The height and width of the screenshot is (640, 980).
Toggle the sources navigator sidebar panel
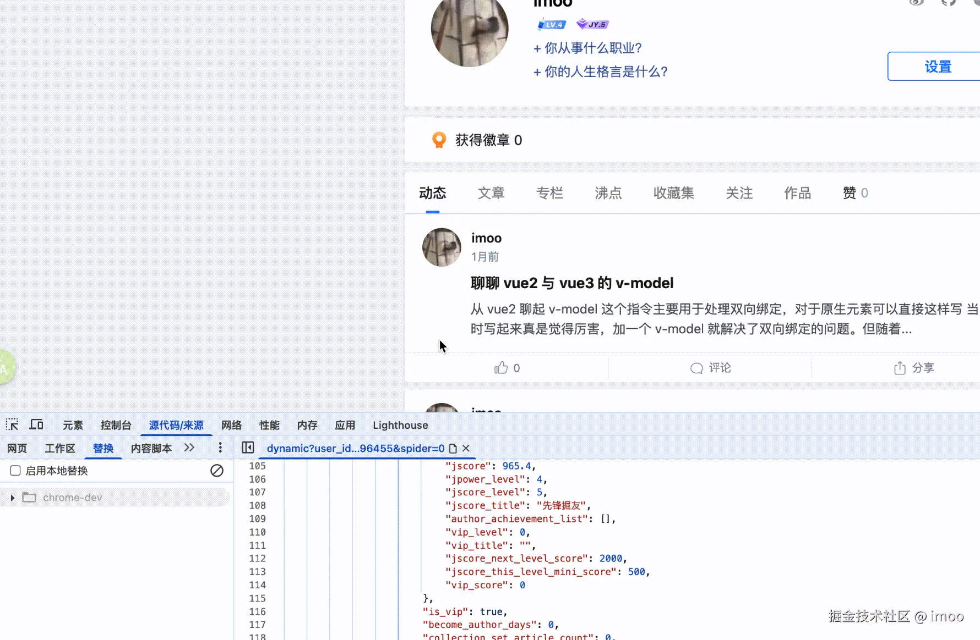[x=248, y=448]
